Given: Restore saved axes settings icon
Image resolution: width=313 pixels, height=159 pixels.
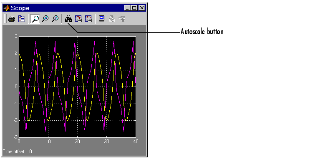Looking at the screenshot, I should coord(88,19).
